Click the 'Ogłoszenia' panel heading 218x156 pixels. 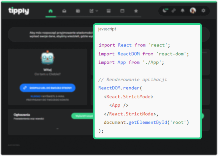point(22,115)
